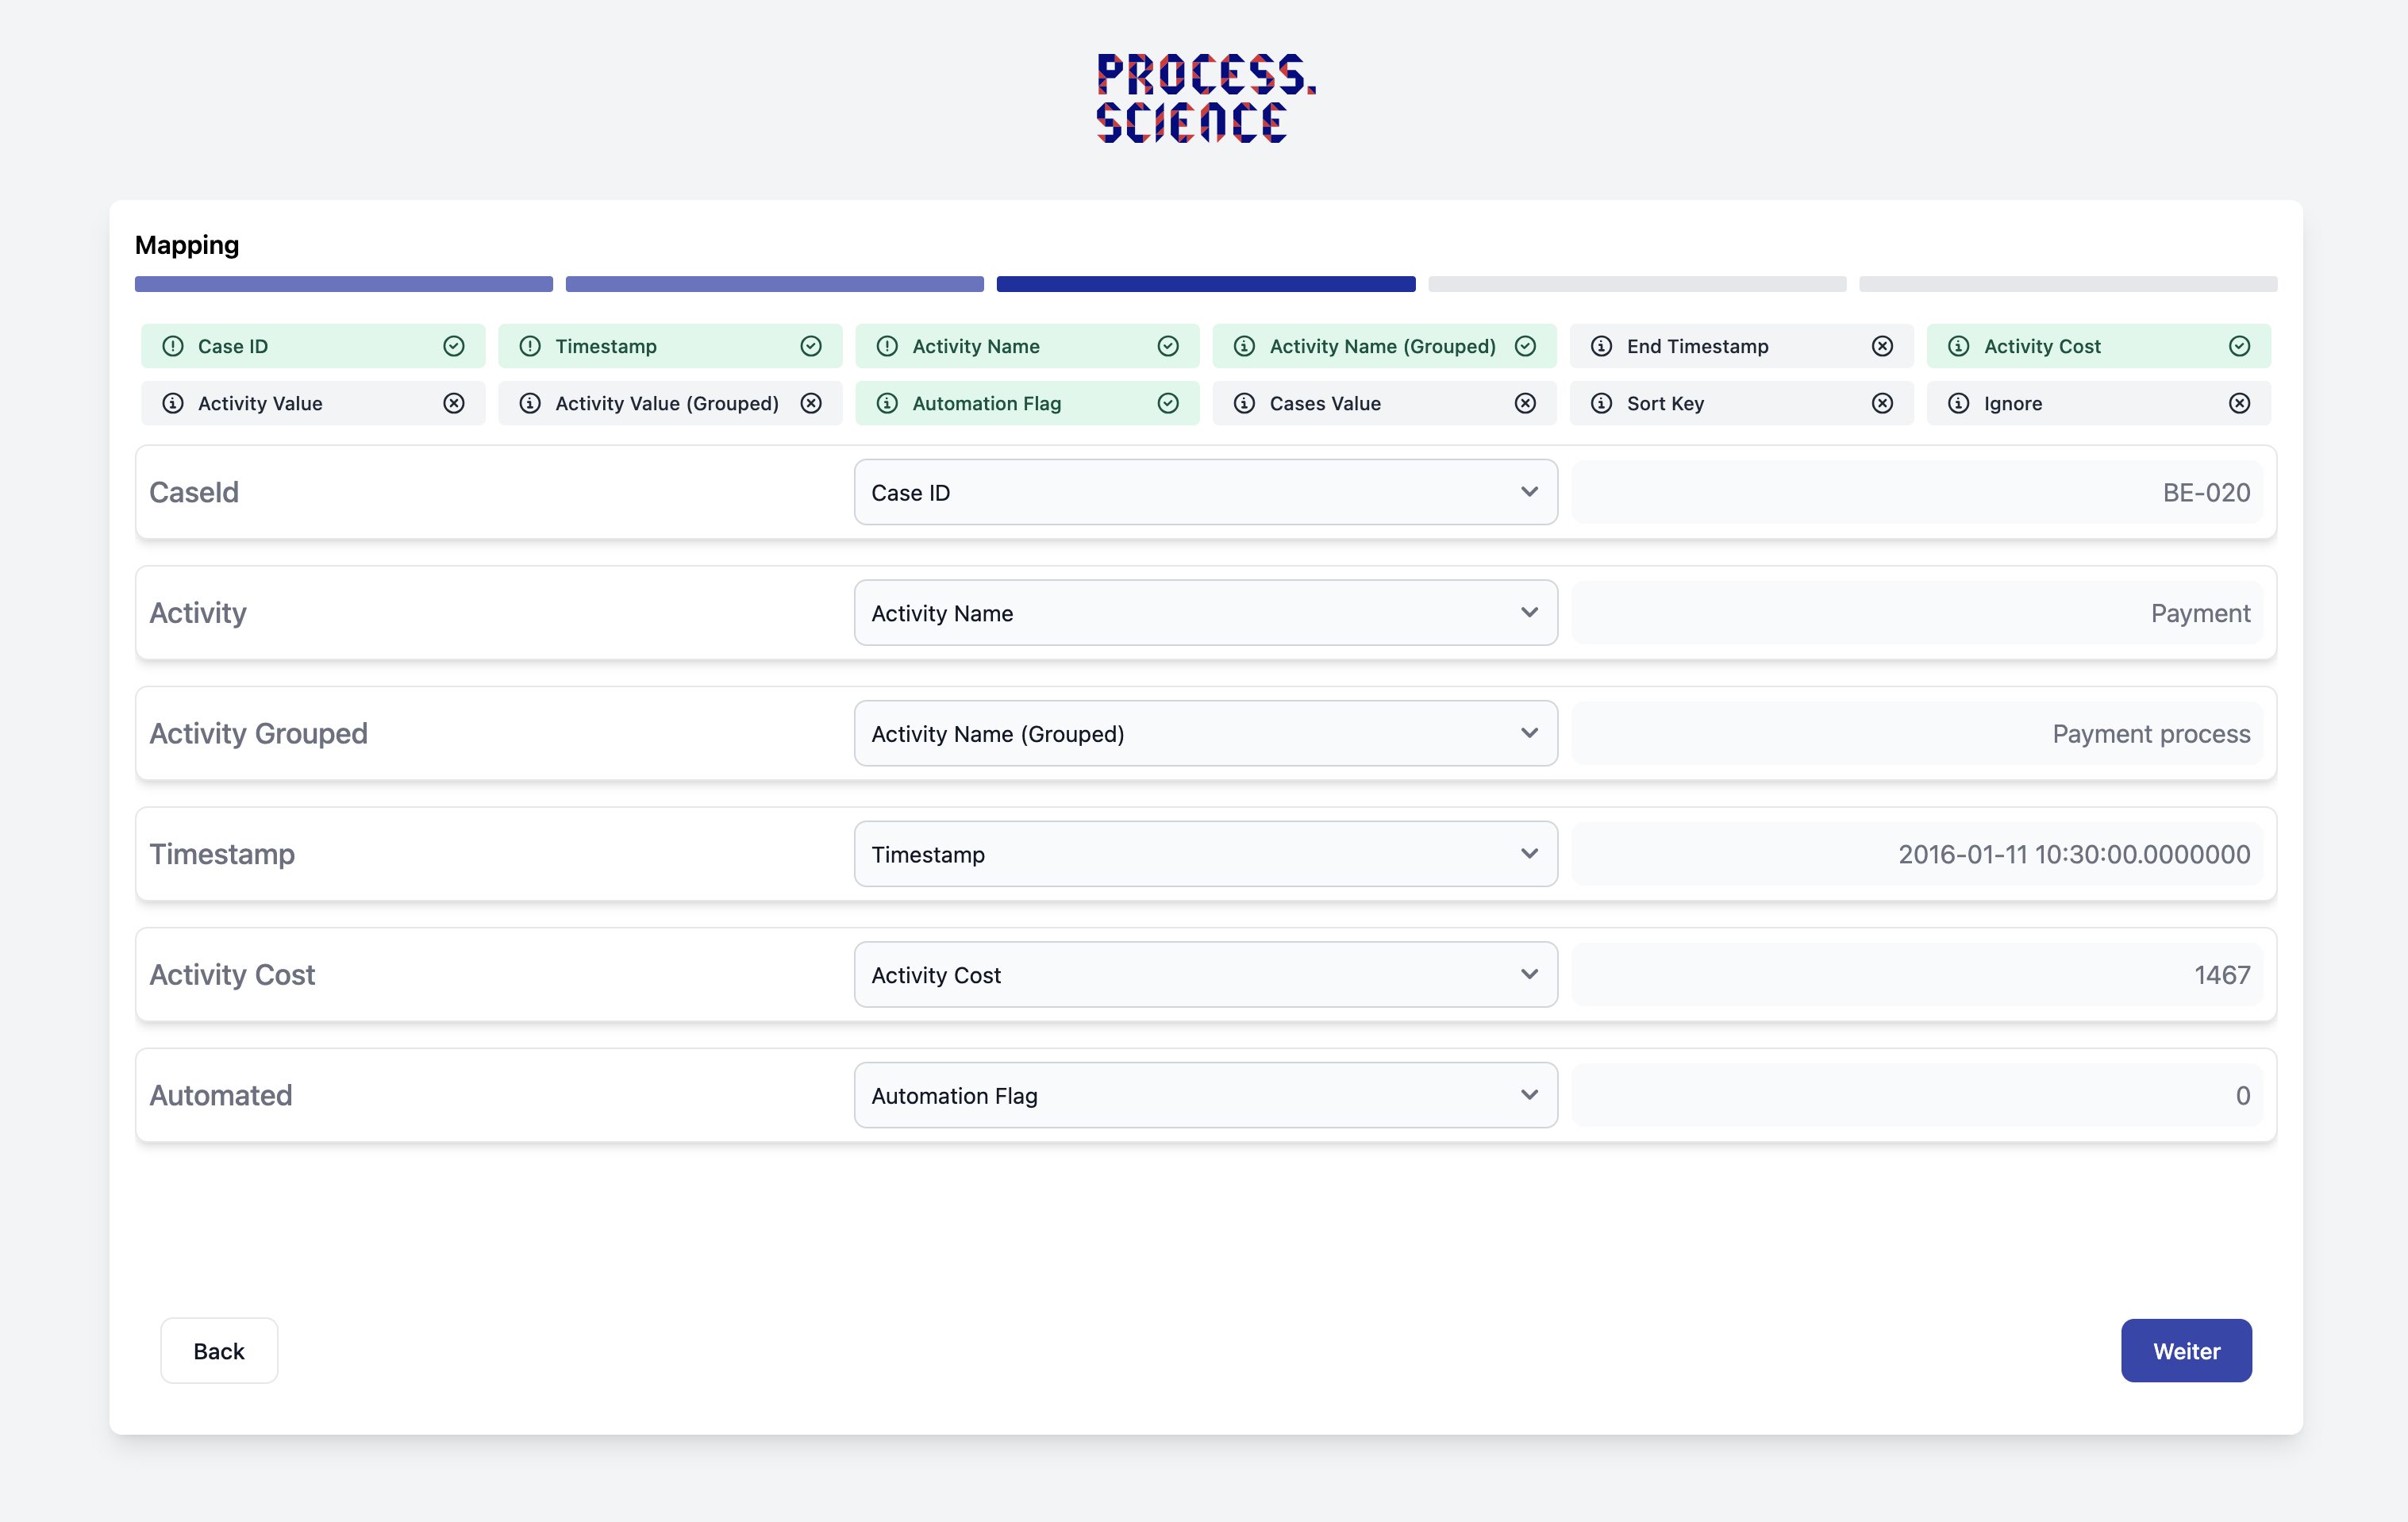The height and width of the screenshot is (1522, 2408).
Task: Click info icon on Automation Flag chip
Action: (887, 403)
